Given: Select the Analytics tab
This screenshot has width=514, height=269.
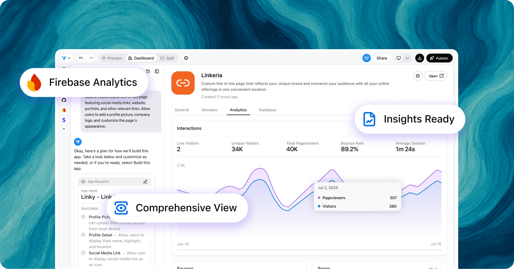Looking at the screenshot, I should [x=238, y=110].
